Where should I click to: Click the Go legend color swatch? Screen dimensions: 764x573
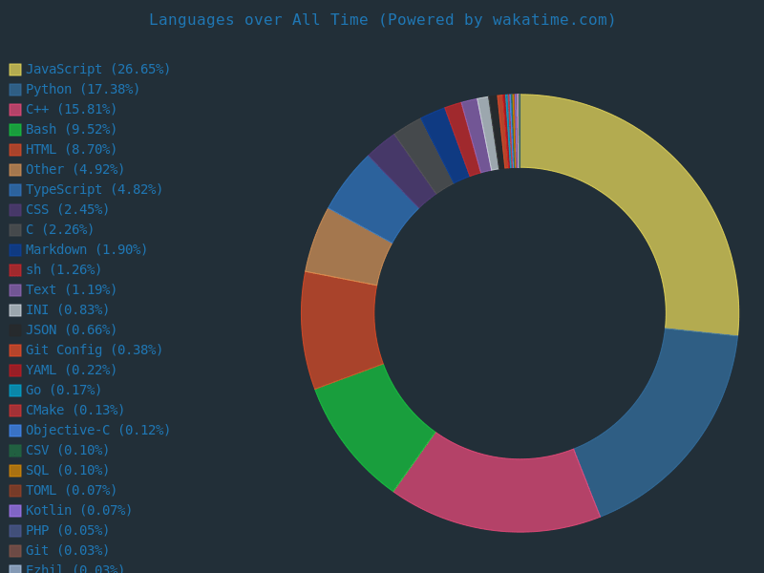pos(15,391)
